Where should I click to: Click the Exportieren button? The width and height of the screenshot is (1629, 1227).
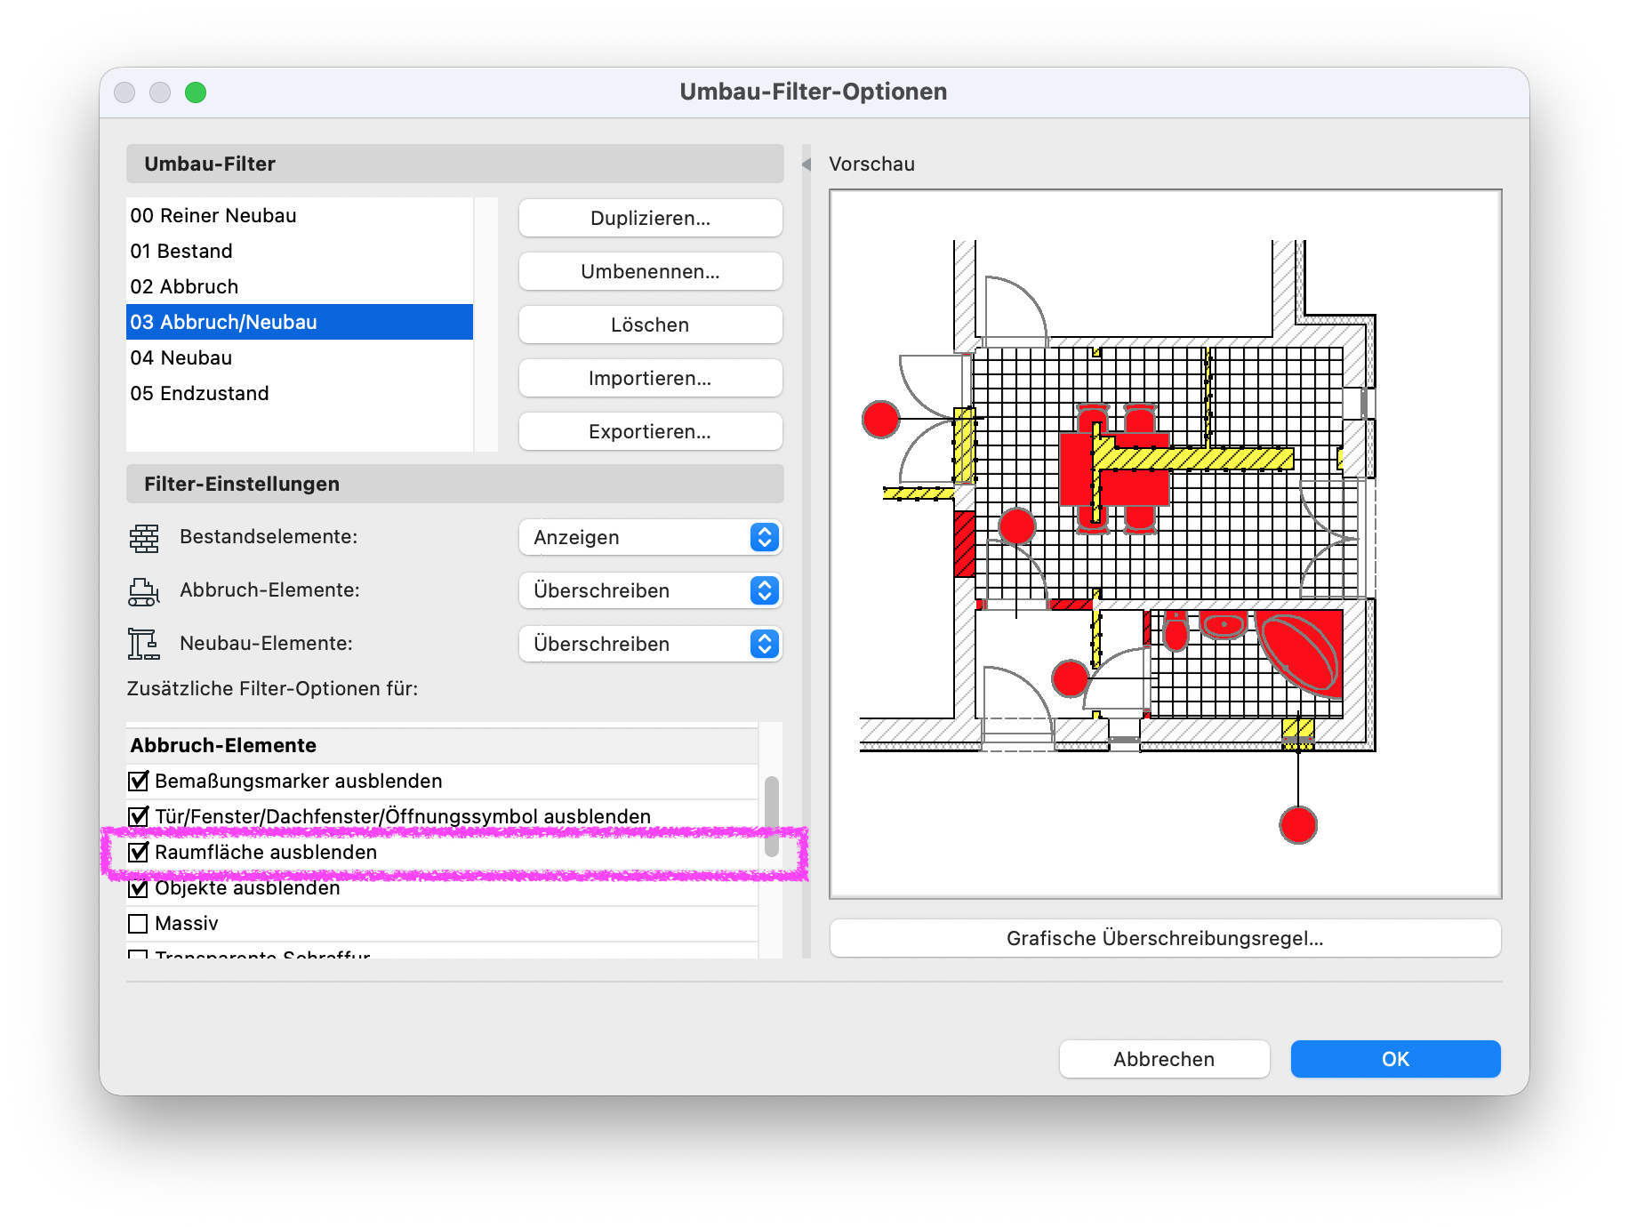(650, 431)
